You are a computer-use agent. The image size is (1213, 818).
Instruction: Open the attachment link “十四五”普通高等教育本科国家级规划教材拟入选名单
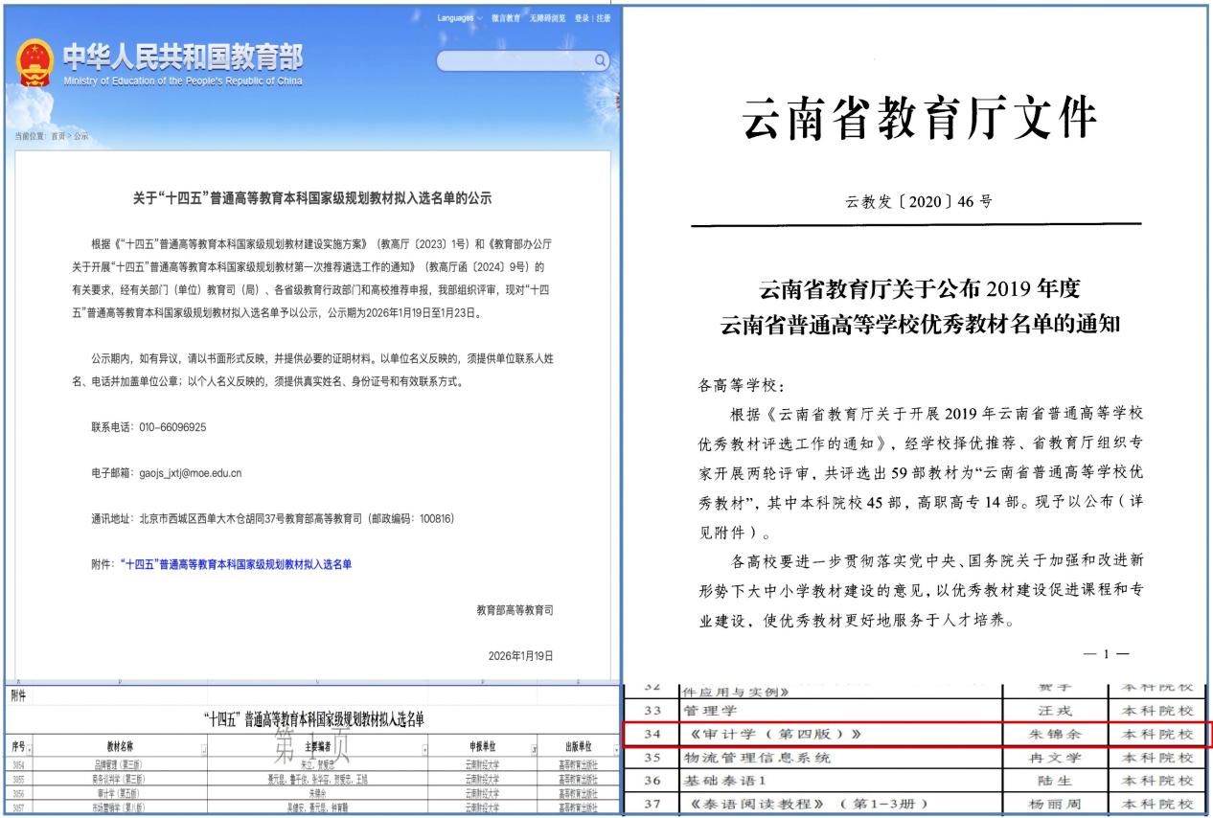click(236, 564)
